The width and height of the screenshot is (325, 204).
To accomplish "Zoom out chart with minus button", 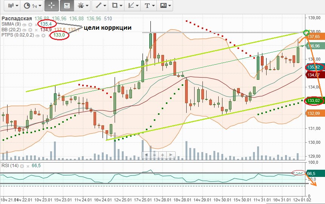I will click(155, 155).
